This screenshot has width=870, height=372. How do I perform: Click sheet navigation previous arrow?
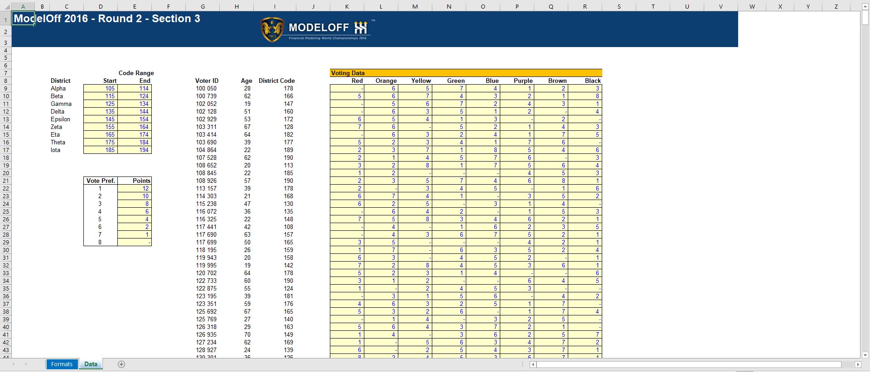(14, 364)
